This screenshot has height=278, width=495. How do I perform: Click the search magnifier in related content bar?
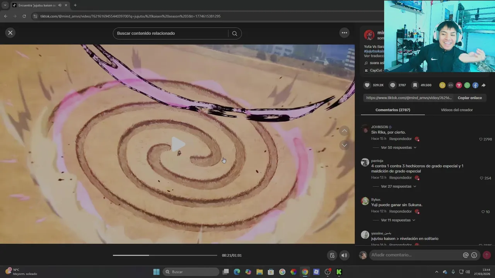[x=234, y=33]
